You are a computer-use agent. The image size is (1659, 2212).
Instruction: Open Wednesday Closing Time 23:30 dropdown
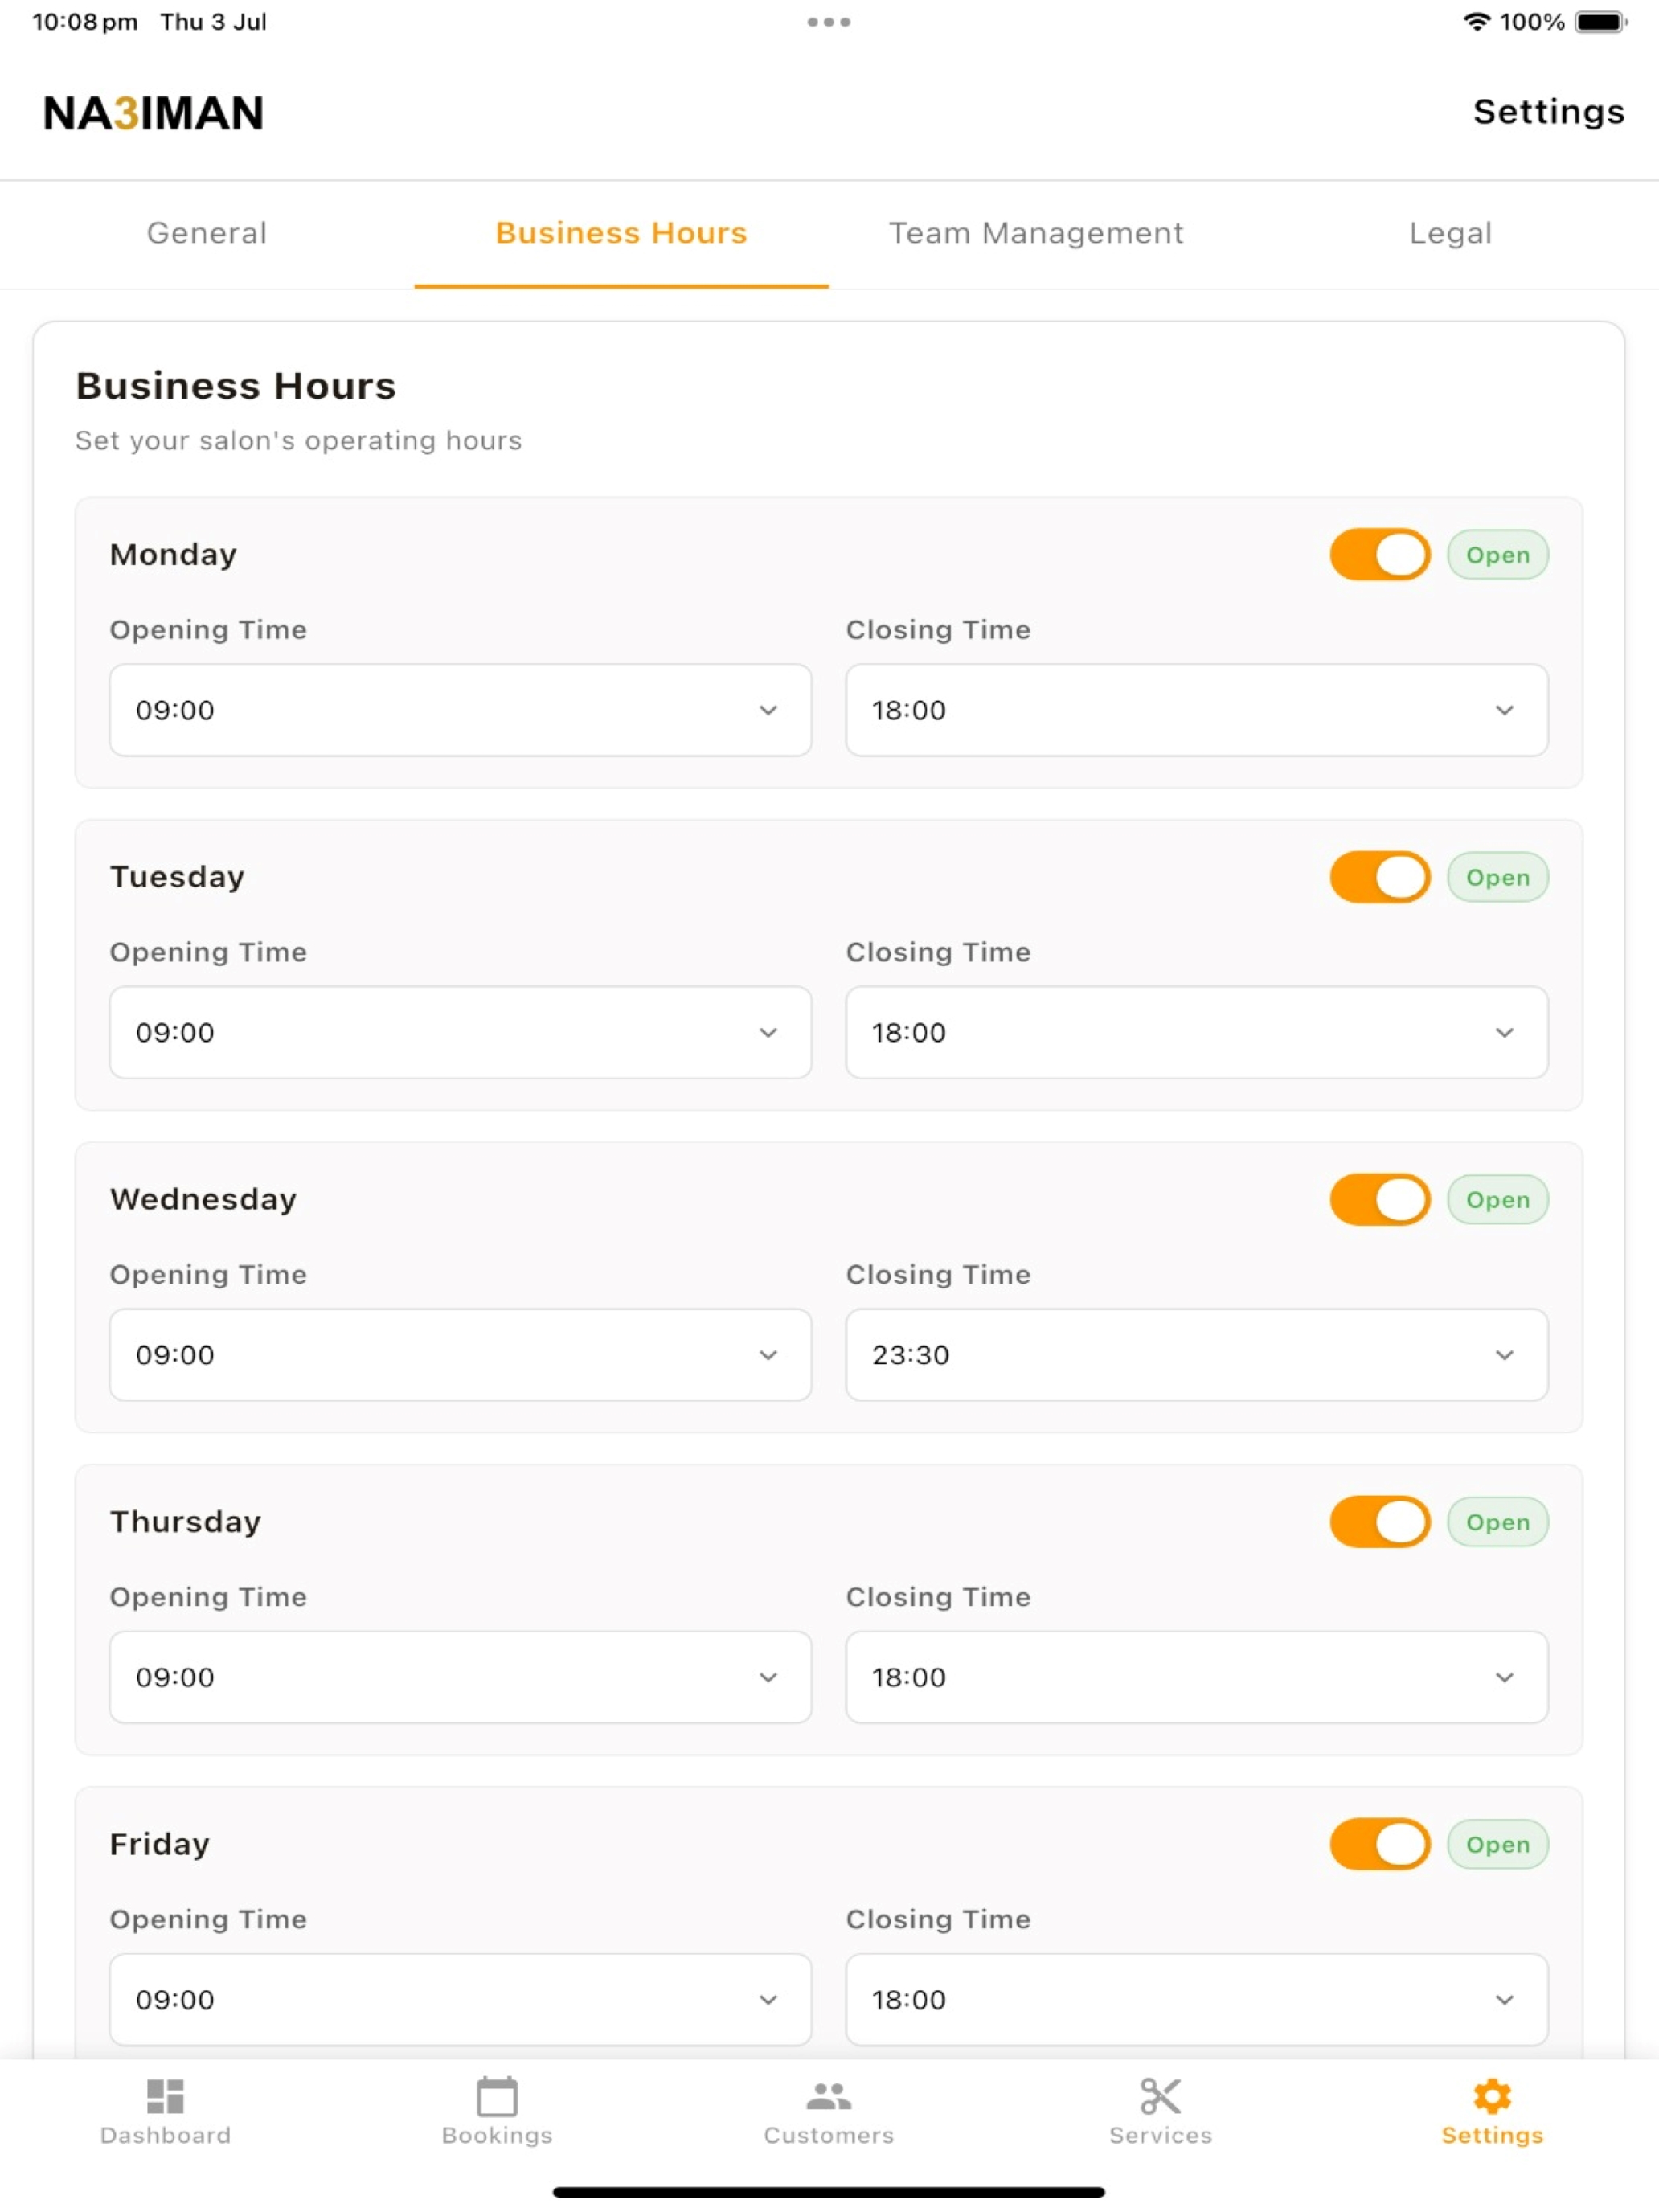pyautogui.click(x=1197, y=1355)
